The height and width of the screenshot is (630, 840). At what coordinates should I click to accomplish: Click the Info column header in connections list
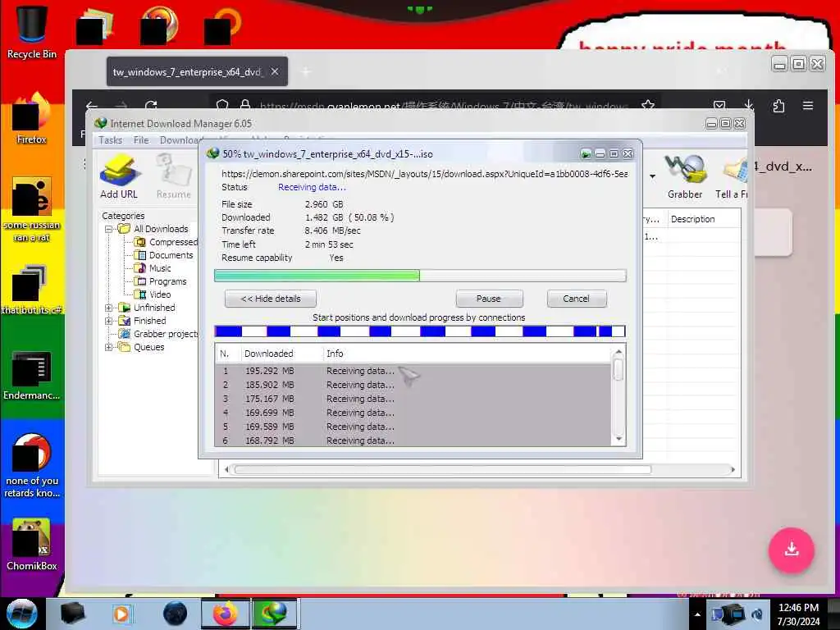point(467,354)
